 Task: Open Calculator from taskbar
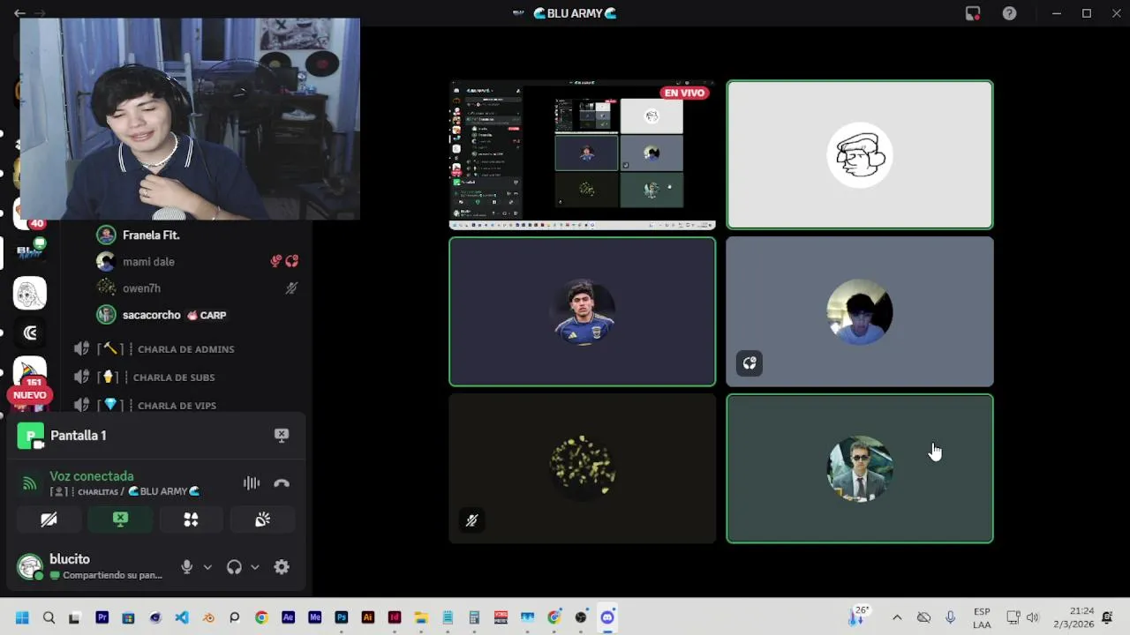point(474,617)
